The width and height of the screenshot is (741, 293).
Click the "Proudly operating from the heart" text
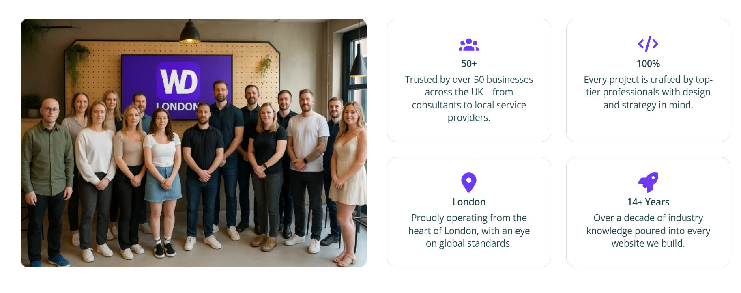click(468, 231)
